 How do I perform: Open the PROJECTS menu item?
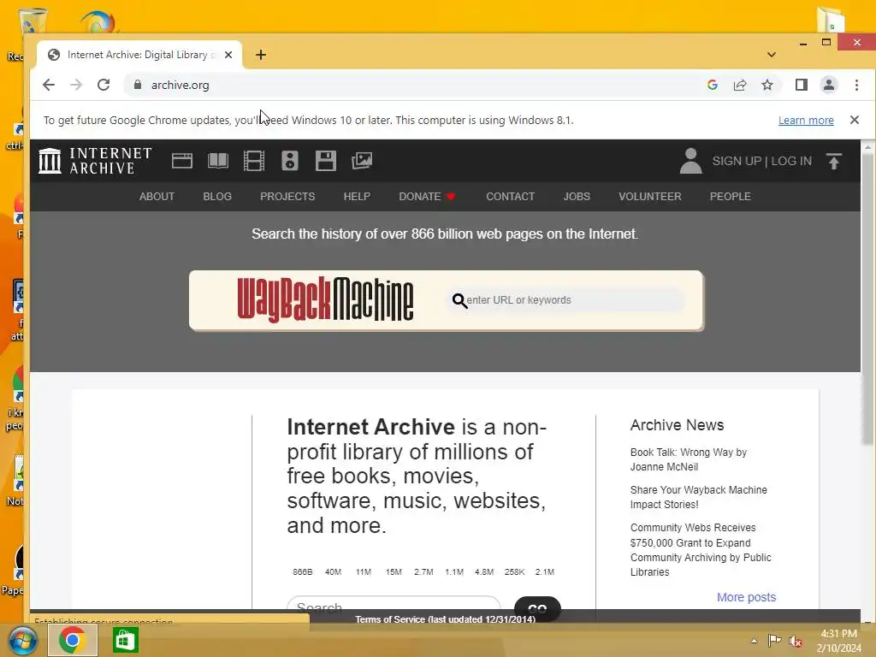point(287,197)
